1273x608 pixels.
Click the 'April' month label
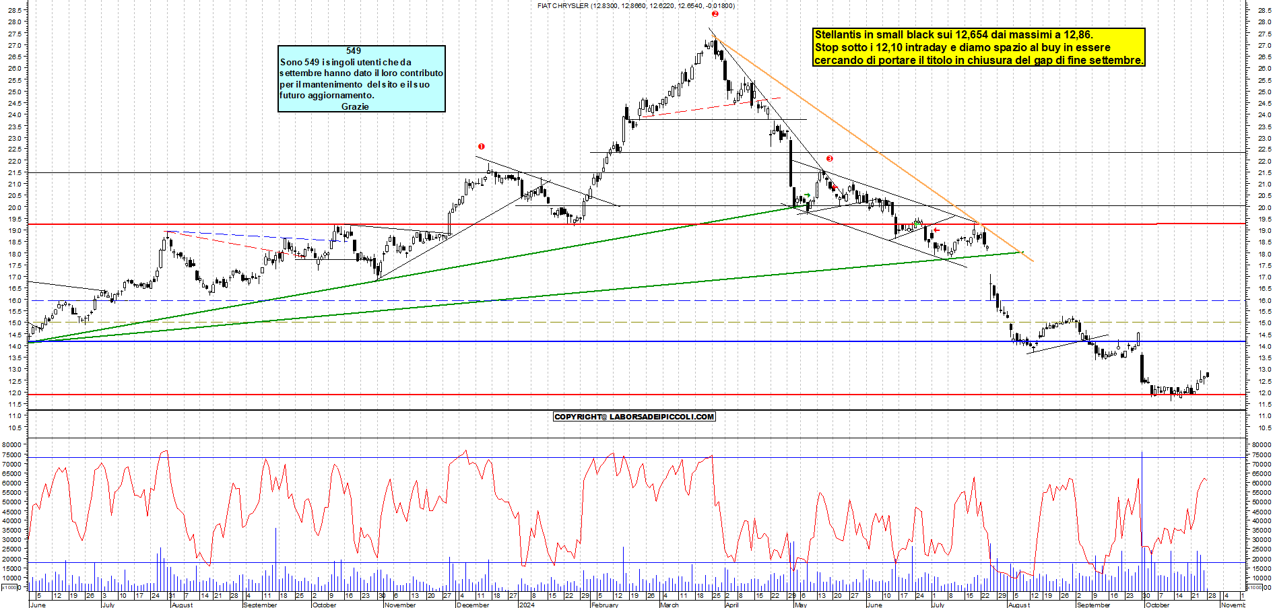[x=731, y=605]
